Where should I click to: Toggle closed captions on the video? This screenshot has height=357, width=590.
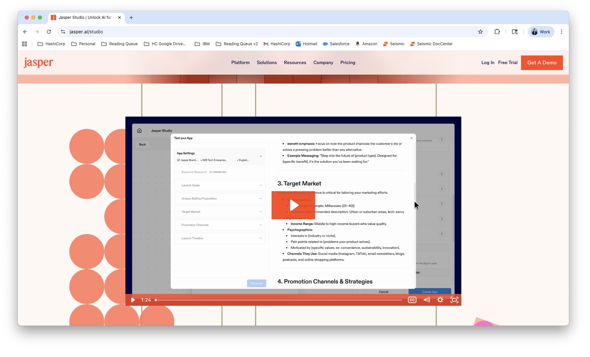(x=412, y=300)
